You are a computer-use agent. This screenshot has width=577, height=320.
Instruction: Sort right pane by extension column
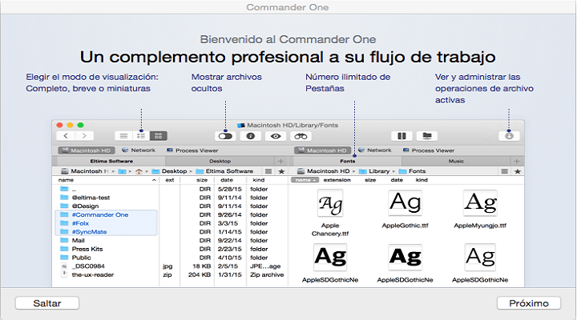coord(337,180)
